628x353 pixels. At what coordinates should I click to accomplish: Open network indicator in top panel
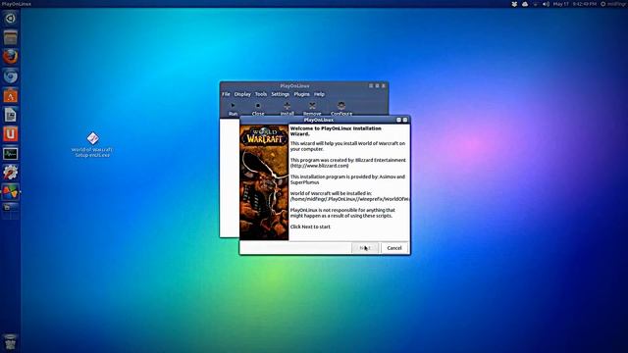(536, 4)
